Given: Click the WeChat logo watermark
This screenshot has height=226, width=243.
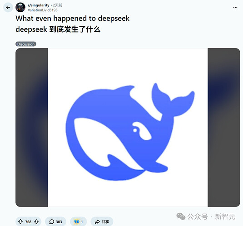Looking at the screenshot, I should (x=181, y=216).
